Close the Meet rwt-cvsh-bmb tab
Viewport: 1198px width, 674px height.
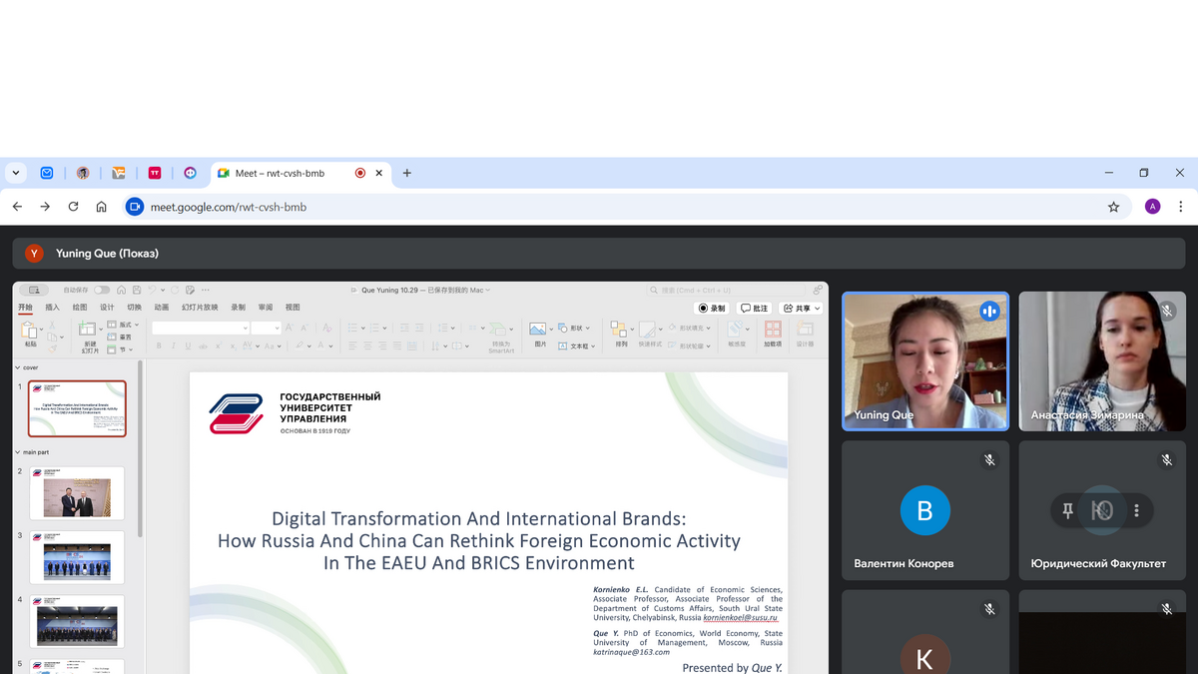pos(379,173)
